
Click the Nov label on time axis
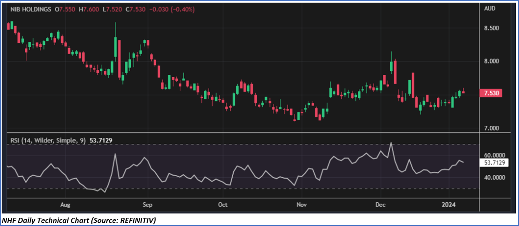(302, 205)
